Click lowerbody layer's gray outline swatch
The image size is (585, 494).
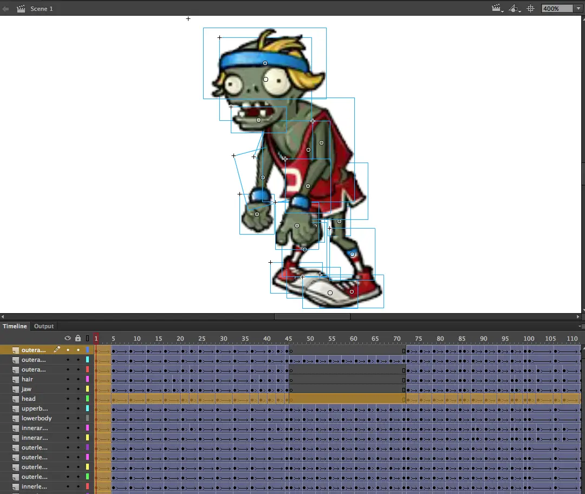coord(87,418)
